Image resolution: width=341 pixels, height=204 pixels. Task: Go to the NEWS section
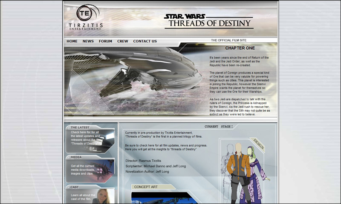88,41
